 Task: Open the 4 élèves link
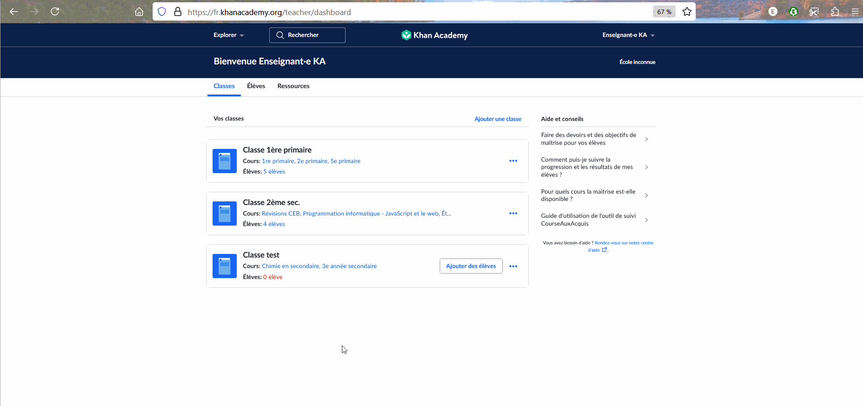274,224
